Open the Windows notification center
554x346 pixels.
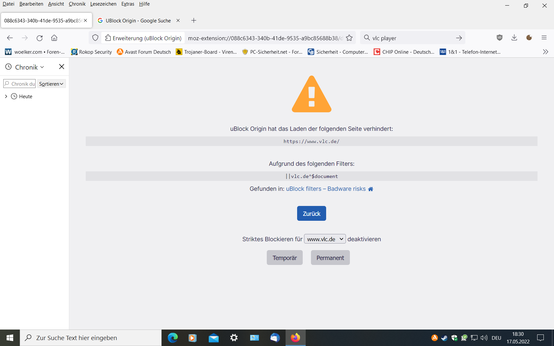540,338
